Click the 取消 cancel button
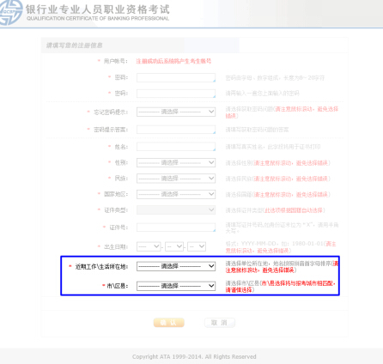Image resolution: width=383 pixels, height=364 pixels. [x=220, y=323]
